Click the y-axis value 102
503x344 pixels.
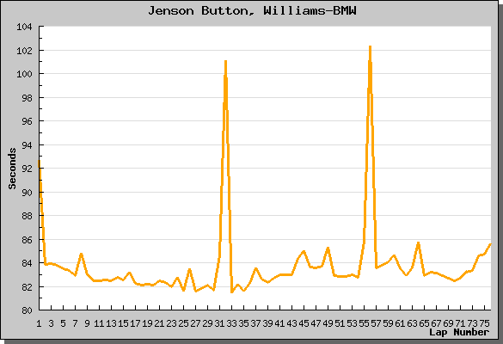[24, 51]
